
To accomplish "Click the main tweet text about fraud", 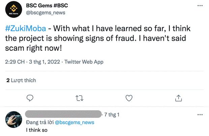I will pos(101,39).
